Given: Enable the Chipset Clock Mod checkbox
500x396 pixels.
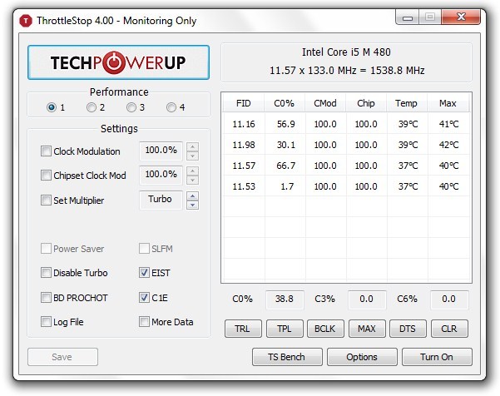Looking at the screenshot, I should click(x=46, y=175).
